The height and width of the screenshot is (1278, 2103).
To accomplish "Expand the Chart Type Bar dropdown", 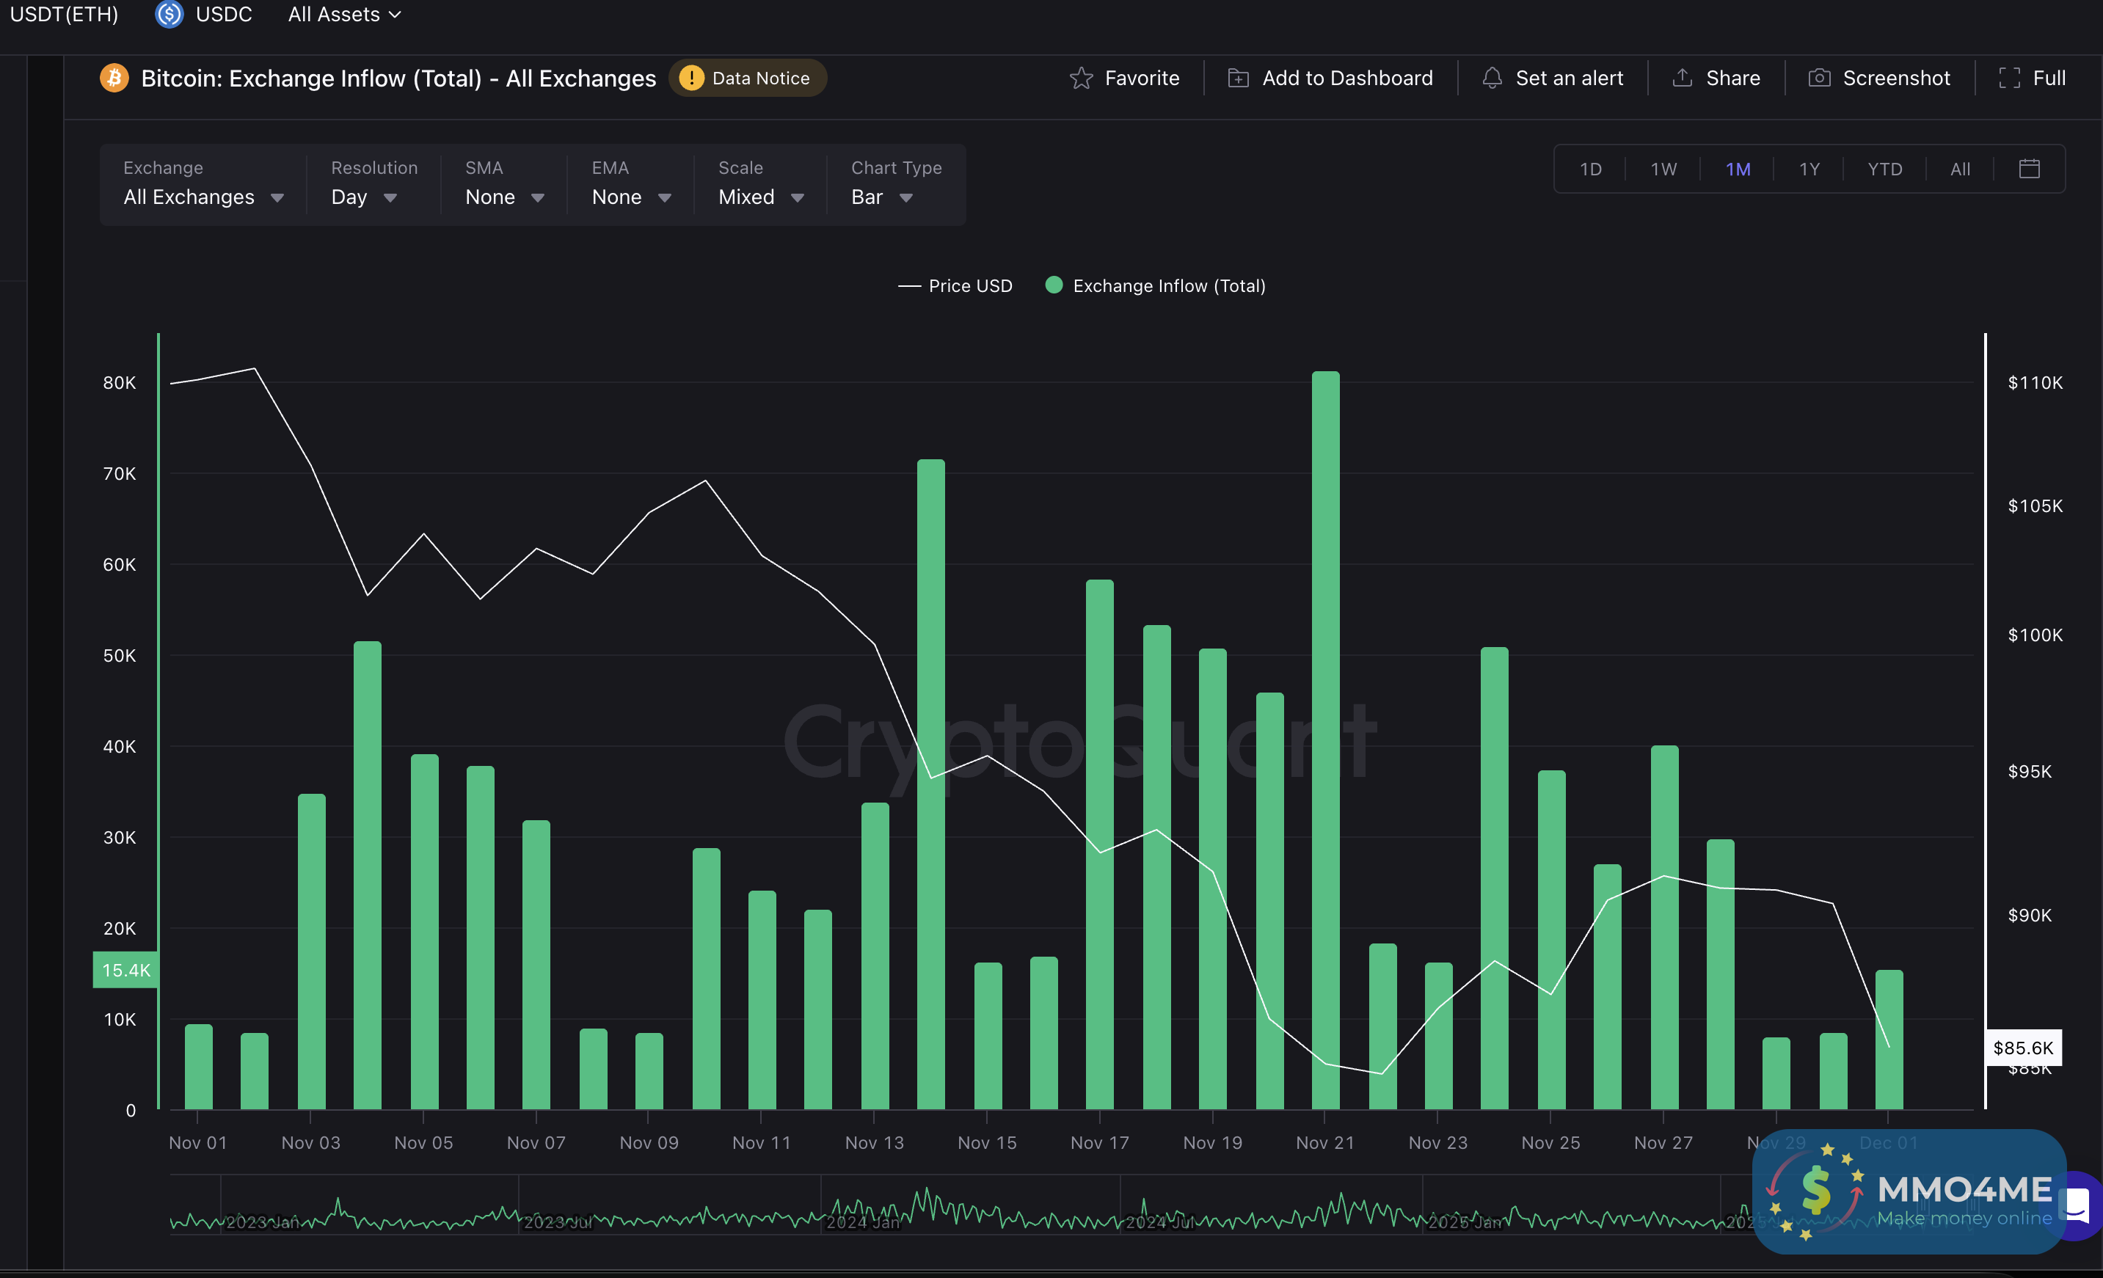I will tap(882, 197).
